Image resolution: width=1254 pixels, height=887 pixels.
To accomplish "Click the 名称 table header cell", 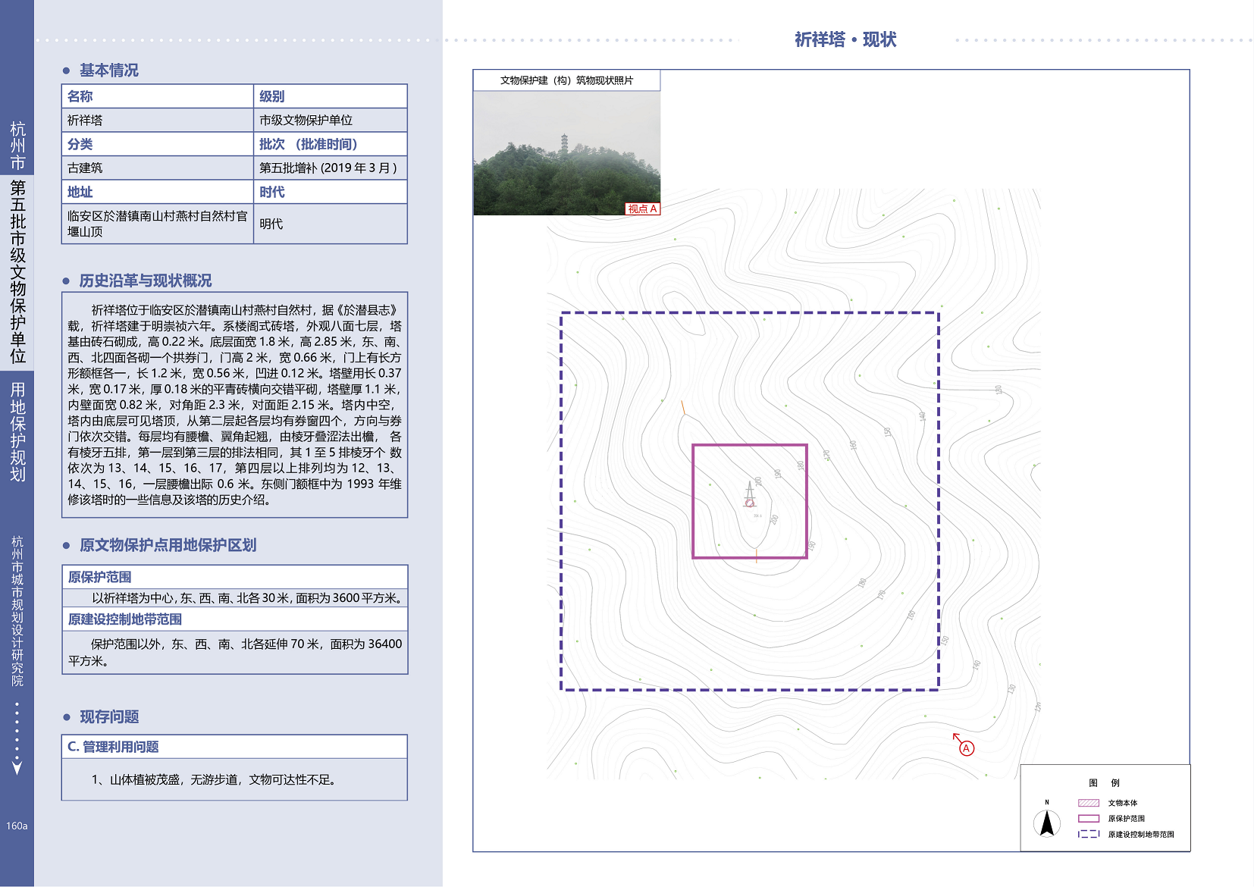I will (x=157, y=96).
